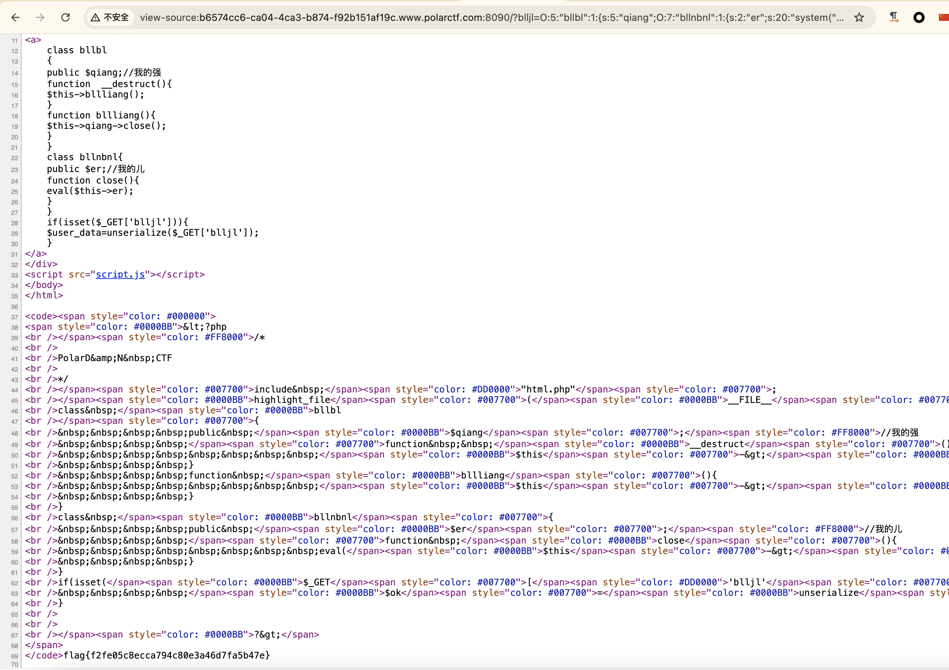Click line number 12 in gutter
The width and height of the screenshot is (949, 670).
(x=15, y=51)
